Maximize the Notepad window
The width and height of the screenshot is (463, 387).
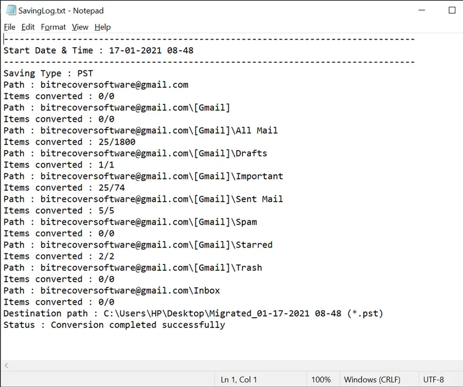click(452, 10)
